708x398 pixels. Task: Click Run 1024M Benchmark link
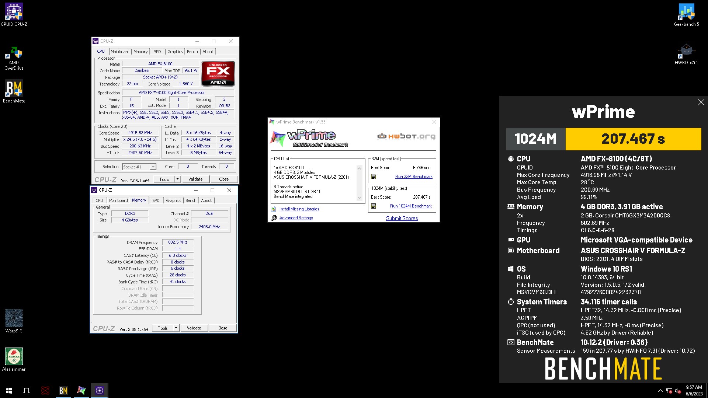coord(411,206)
